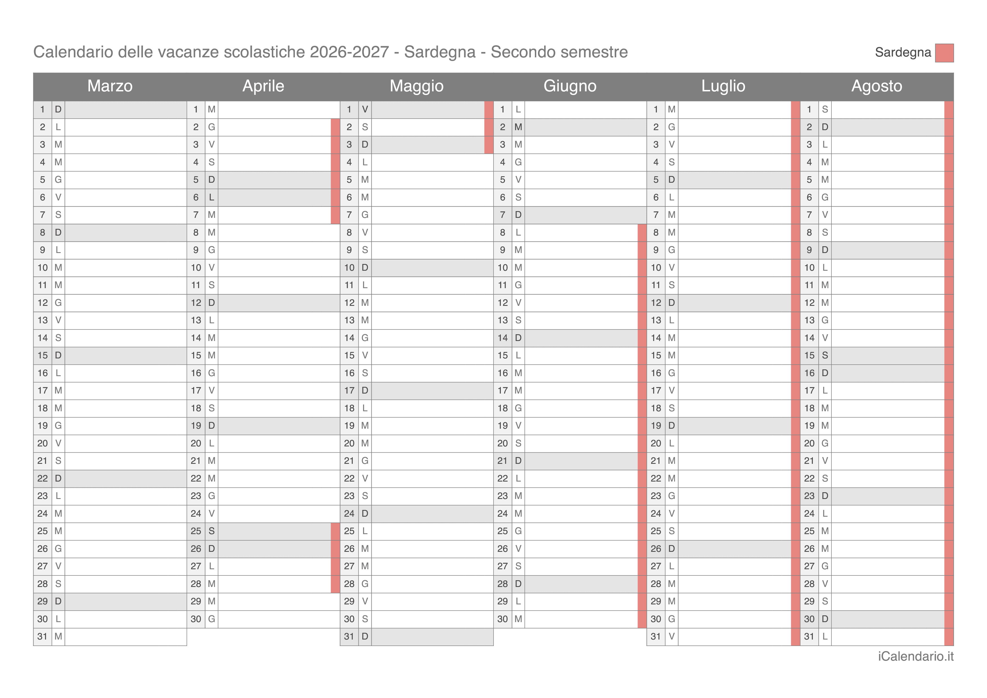
Task: Click day 16 D in Agosto
Action: [x=876, y=373]
